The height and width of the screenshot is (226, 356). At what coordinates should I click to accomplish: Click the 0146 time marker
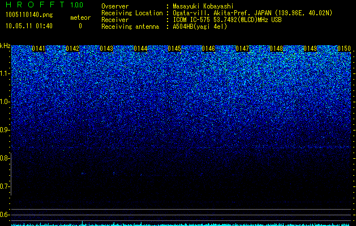(208, 49)
